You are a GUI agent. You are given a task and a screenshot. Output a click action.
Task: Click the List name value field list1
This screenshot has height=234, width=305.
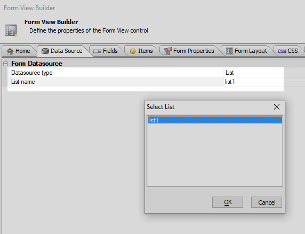pyautogui.click(x=254, y=82)
